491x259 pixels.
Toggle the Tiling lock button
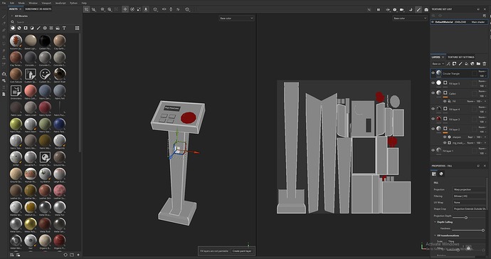coord(468,248)
